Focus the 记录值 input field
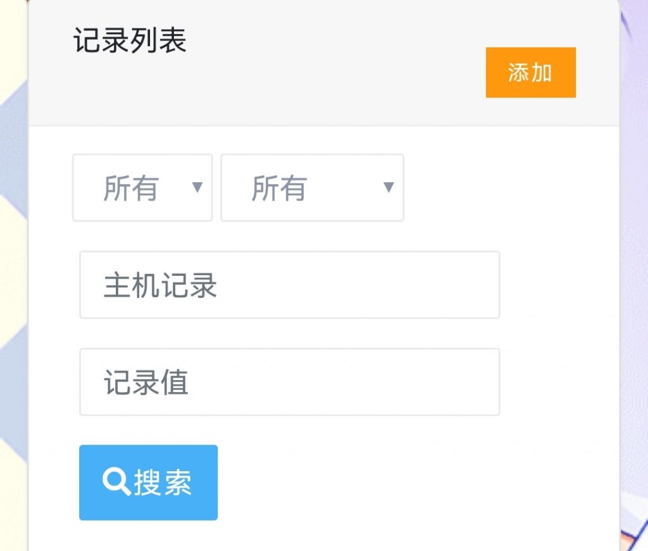The image size is (648, 551). [289, 382]
